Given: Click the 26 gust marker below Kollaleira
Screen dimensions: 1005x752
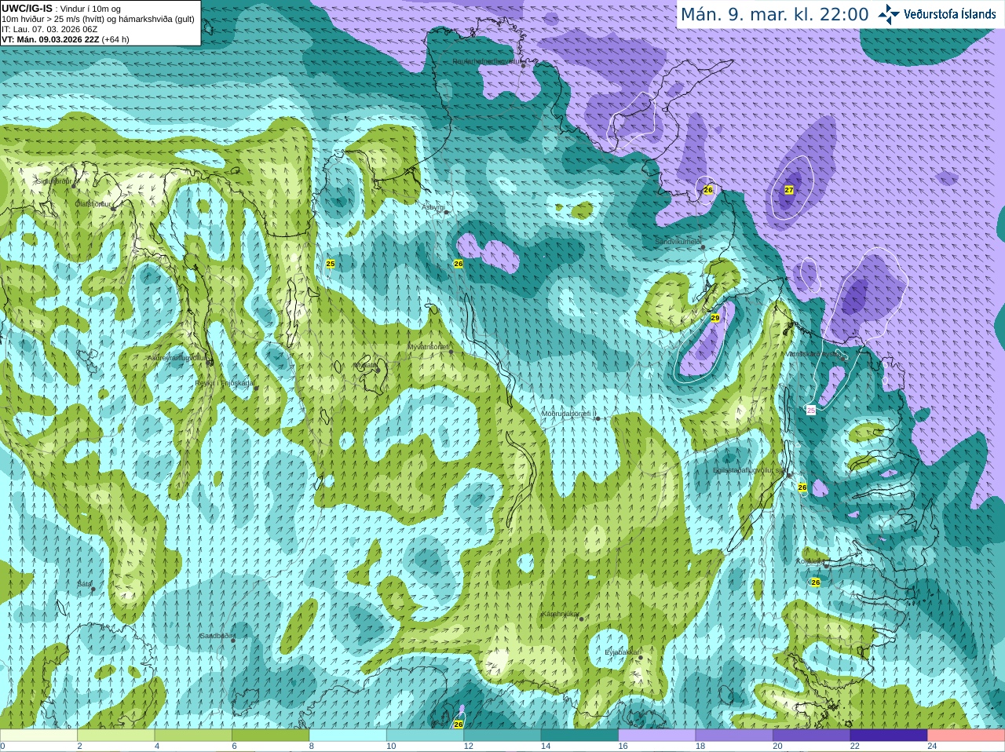Looking at the screenshot, I should coord(816,582).
